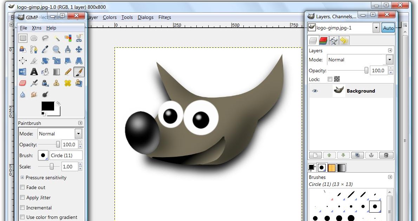Select the Clone stamp tool
Screen dimensions: 418x221
pos(57,83)
